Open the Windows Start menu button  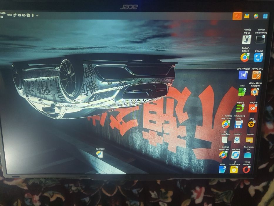coord(265,16)
